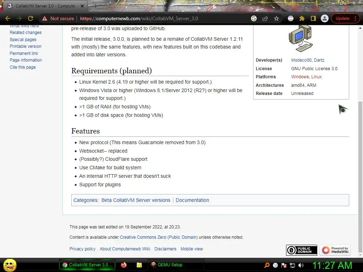Click the forward navigation arrow
Image resolution: width=363 pixels, height=272 pixels.
(19, 18)
